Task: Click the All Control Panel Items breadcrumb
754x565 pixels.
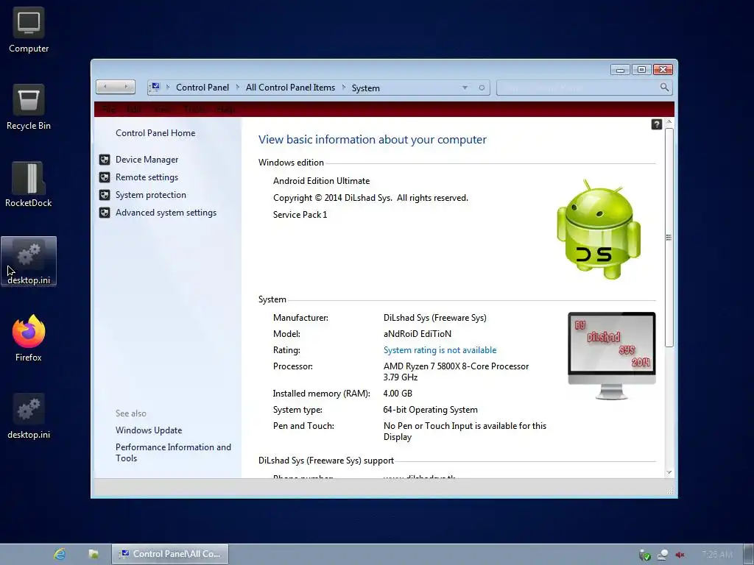Action: (x=290, y=88)
